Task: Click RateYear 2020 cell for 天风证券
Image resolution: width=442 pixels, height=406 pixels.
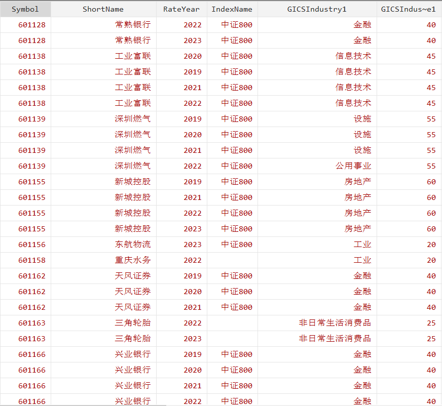Action: pyautogui.click(x=181, y=292)
